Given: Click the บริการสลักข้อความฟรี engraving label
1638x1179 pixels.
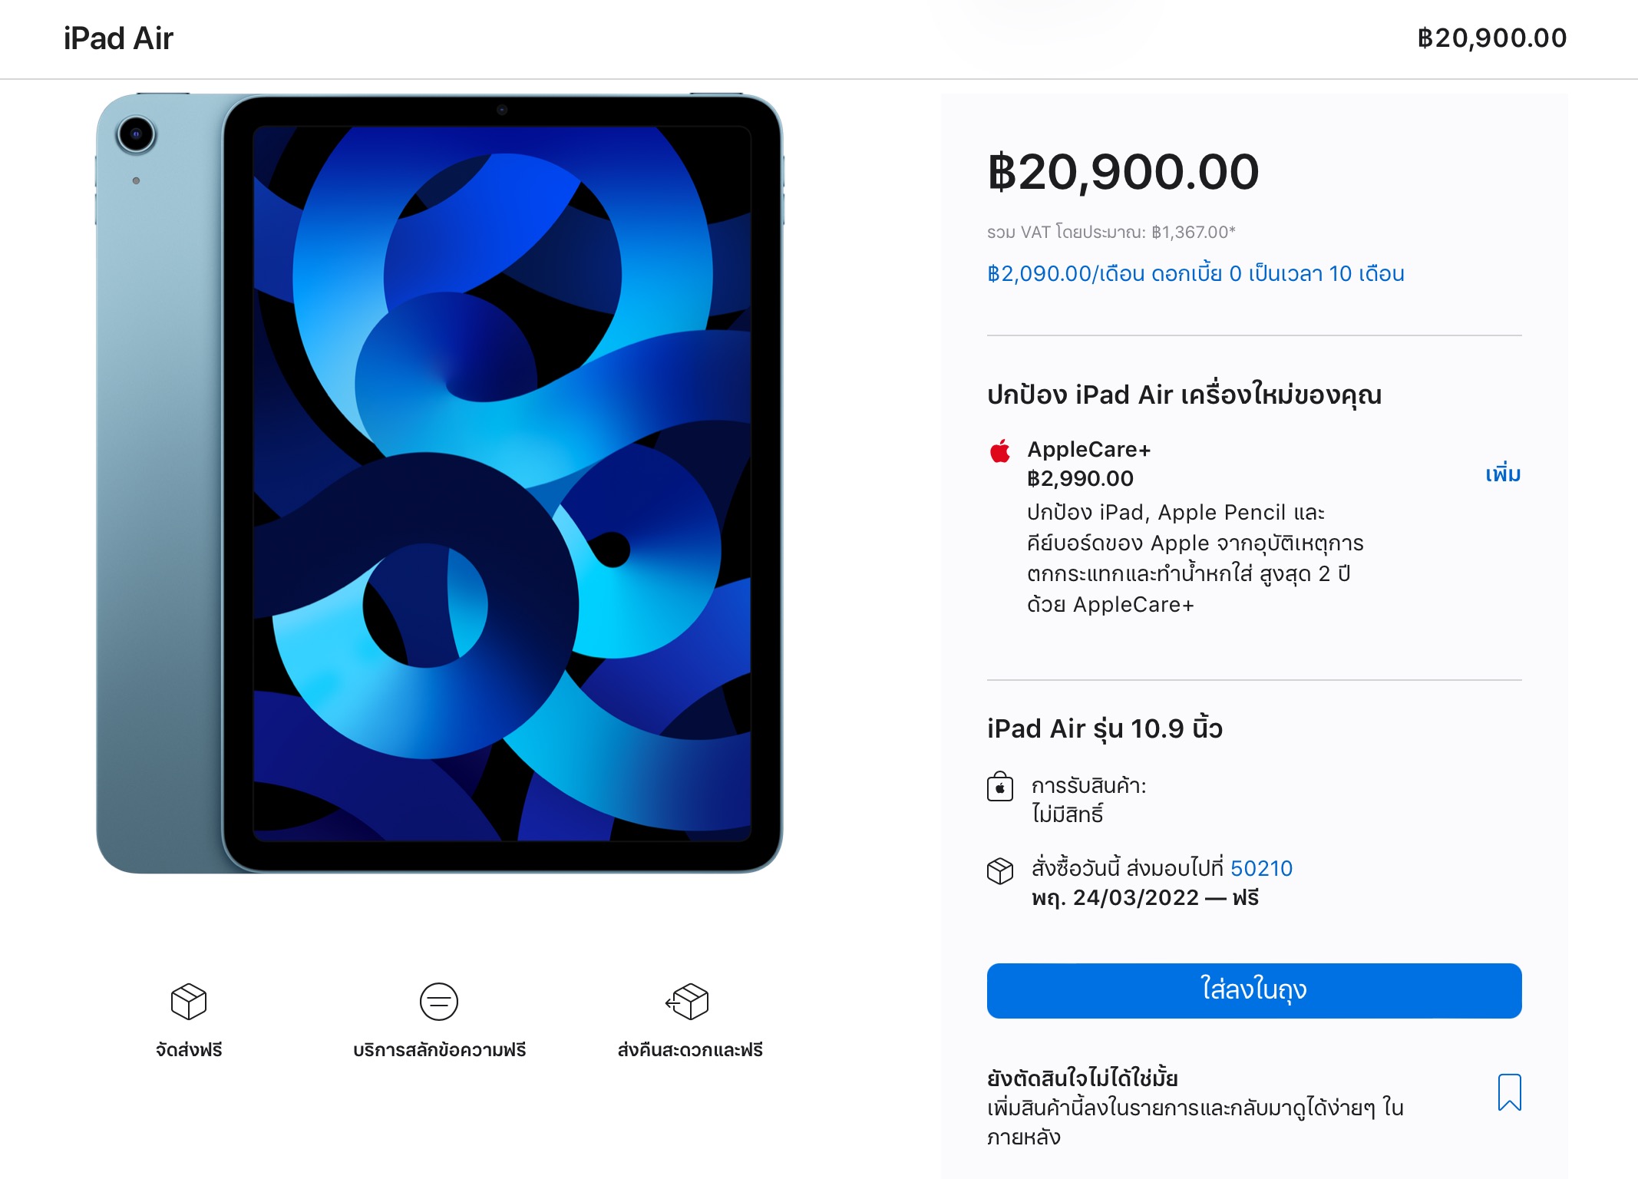Looking at the screenshot, I should coord(439,1049).
